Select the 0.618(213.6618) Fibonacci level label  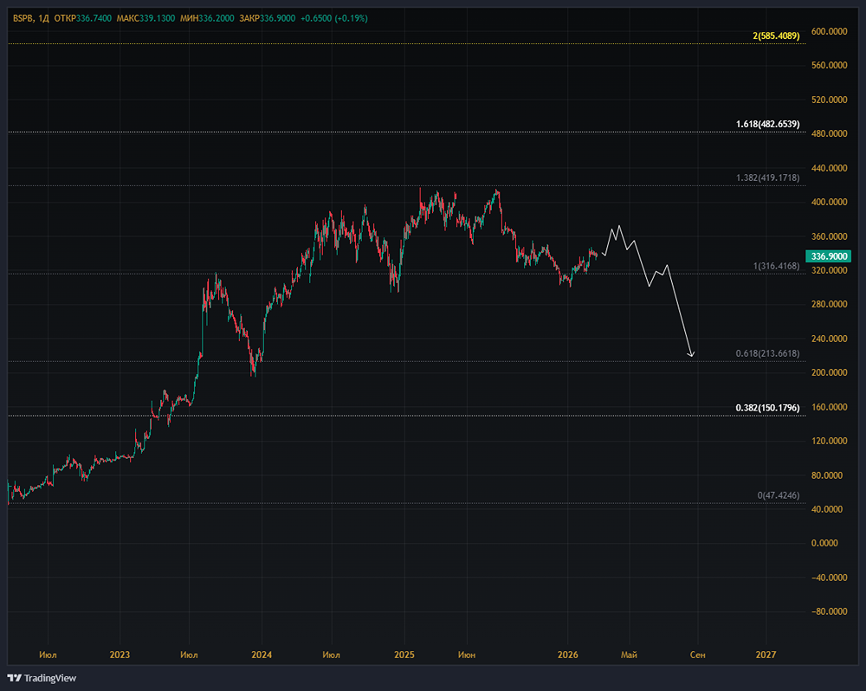point(767,353)
